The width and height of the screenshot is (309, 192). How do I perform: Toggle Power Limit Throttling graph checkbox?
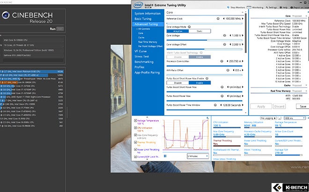(x=135, y=149)
